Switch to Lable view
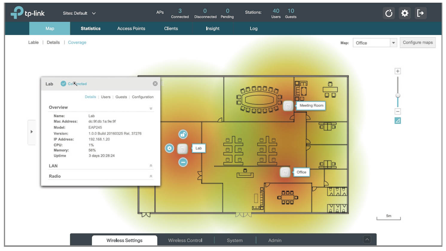This screenshot has width=446, height=251. (33, 42)
